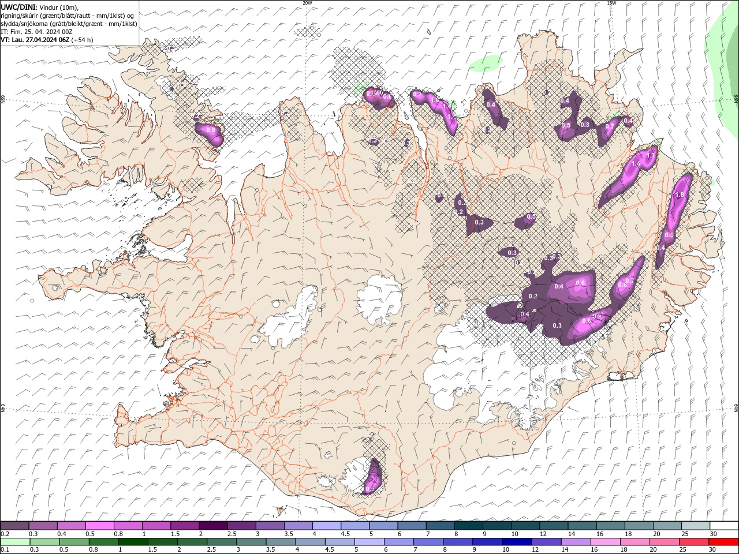Image resolution: width=739 pixels, height=554 pixels.
Task: Select the white swatch ending the upper legend
Action: 724,526
